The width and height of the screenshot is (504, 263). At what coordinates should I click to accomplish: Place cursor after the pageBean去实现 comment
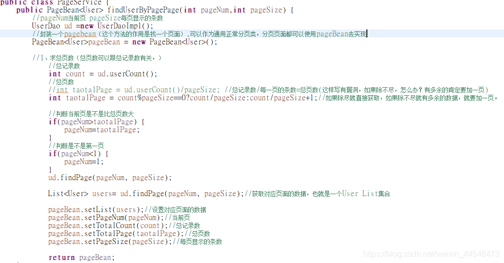[x=367, y=34]
